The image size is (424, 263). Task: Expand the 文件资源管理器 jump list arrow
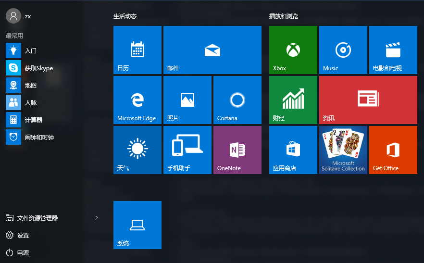[97, 218]
